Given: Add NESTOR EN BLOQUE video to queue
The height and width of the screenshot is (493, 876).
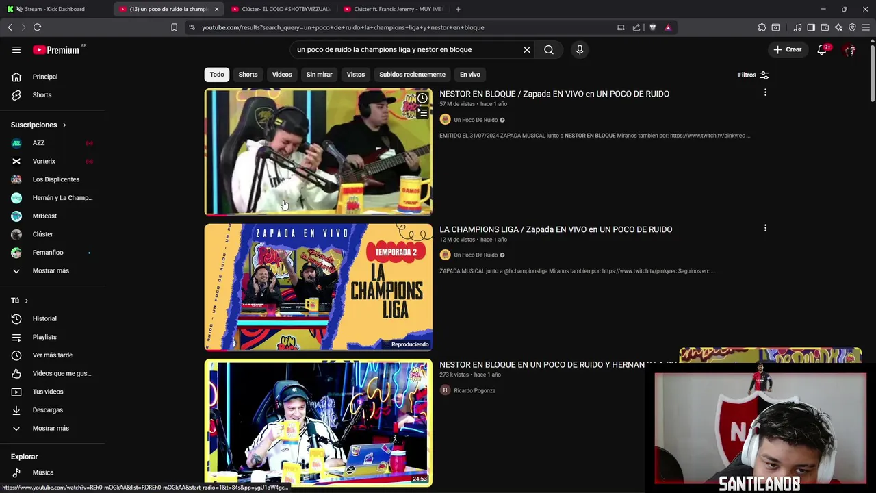Looking at the screenshot, I should (422, 113).
